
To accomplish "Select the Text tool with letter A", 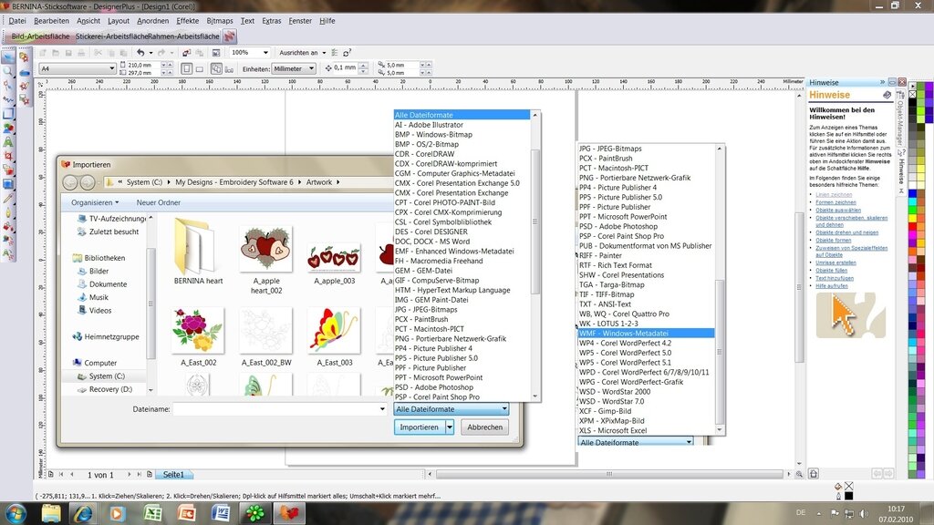I will (x=8, y=142).
